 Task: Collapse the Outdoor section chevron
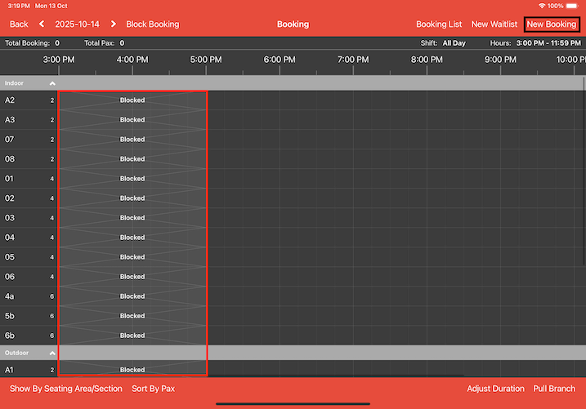tap(52, 353)
